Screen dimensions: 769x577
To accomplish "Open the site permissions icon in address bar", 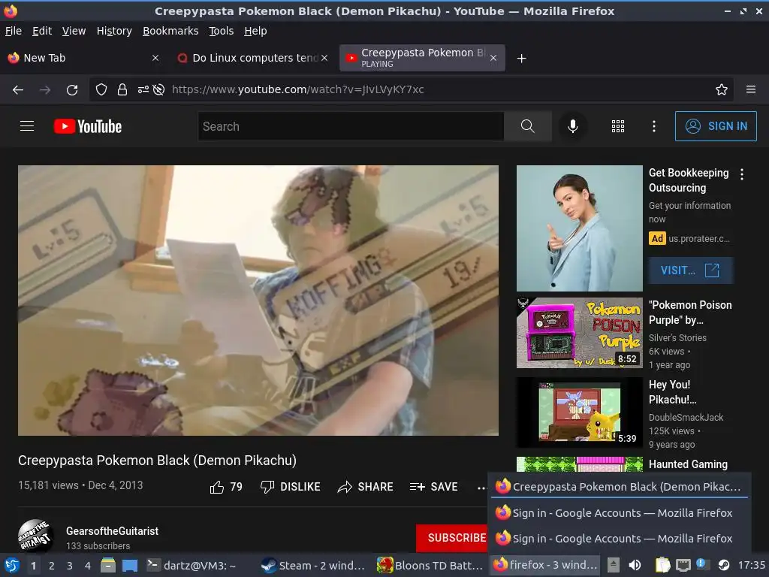I will [x=143, y=90].
